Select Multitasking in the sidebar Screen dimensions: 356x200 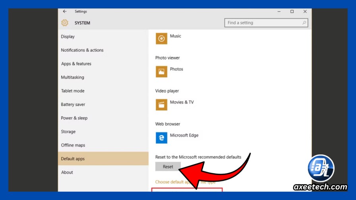tap(72, 77)
